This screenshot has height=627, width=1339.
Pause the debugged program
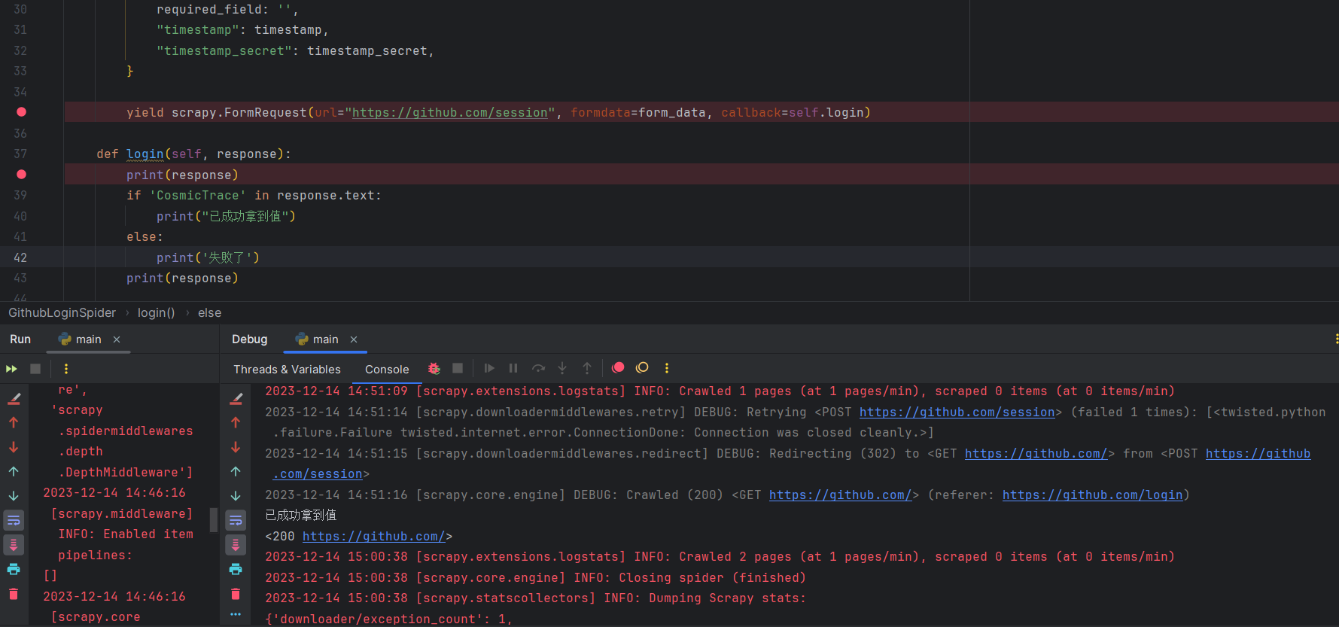pos(513,368)
